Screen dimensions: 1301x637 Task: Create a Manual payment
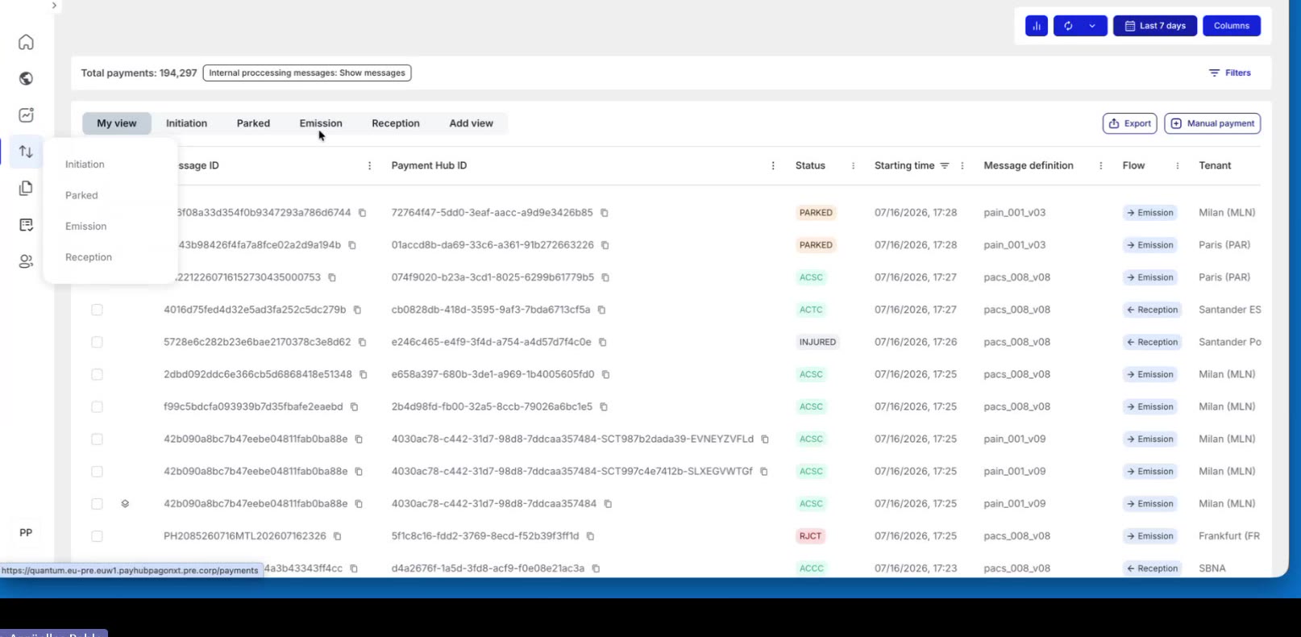(1213, 123)
